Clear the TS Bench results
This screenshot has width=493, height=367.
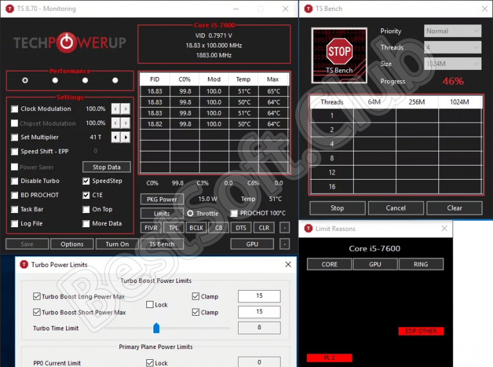coord(454,208)
